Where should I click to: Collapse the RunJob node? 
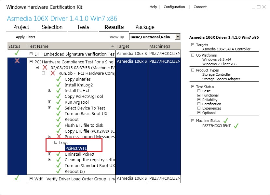(43, 73)
